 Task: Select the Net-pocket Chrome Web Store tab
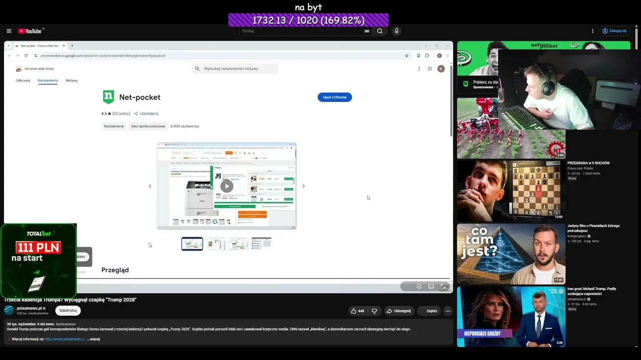(41, 45)
